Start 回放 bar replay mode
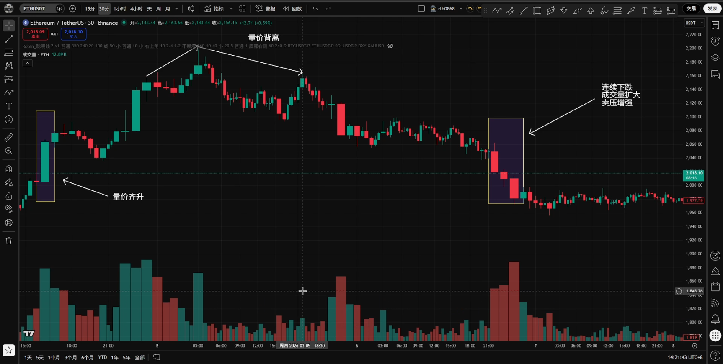This screenshot has width=723, height=364. point(292,9)
